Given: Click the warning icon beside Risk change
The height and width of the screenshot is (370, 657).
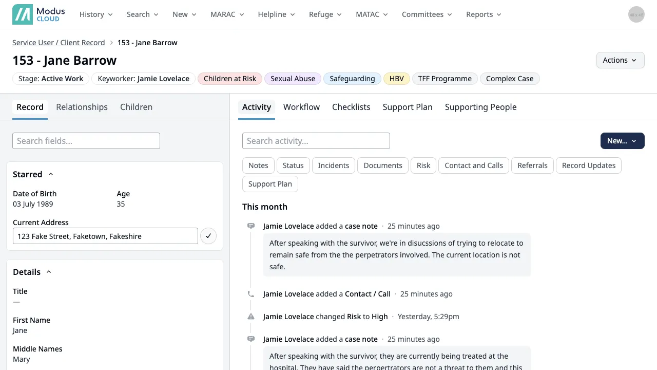Looking at the screenshot, I should 251,317.
